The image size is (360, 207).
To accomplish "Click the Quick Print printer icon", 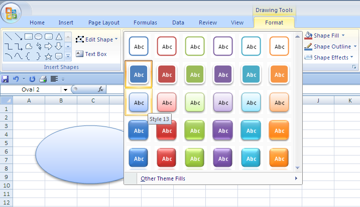I will 43,79.
